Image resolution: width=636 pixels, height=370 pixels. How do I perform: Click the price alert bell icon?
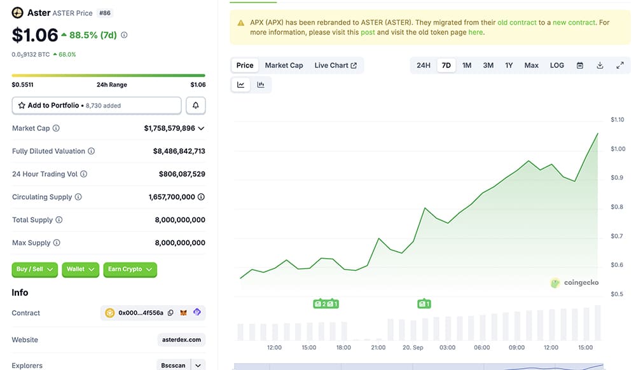click(x=196, y=105)
